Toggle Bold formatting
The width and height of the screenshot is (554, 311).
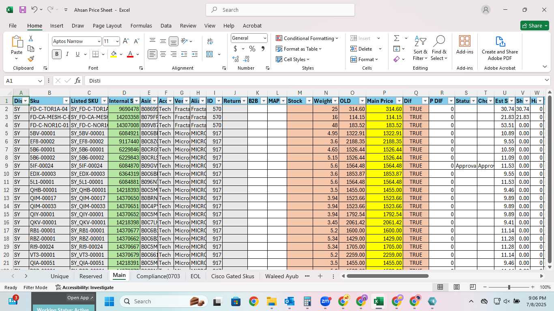tap(57, 54)
